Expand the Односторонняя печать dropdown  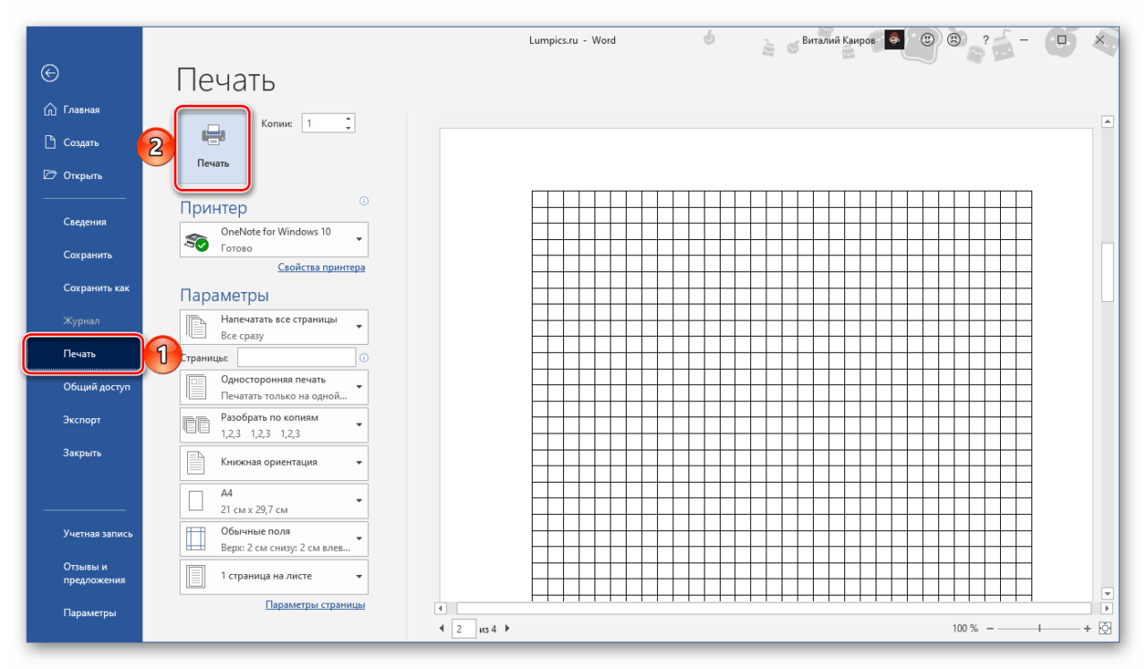274,387
